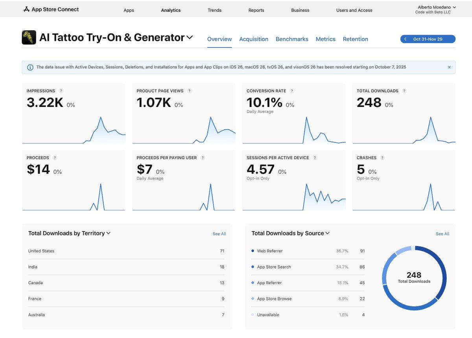Open the Product Page Views 1.07K card

[x=184, y=114]
